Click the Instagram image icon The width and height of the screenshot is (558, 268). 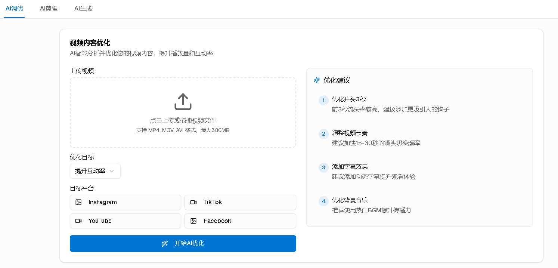tap(78, 202)
